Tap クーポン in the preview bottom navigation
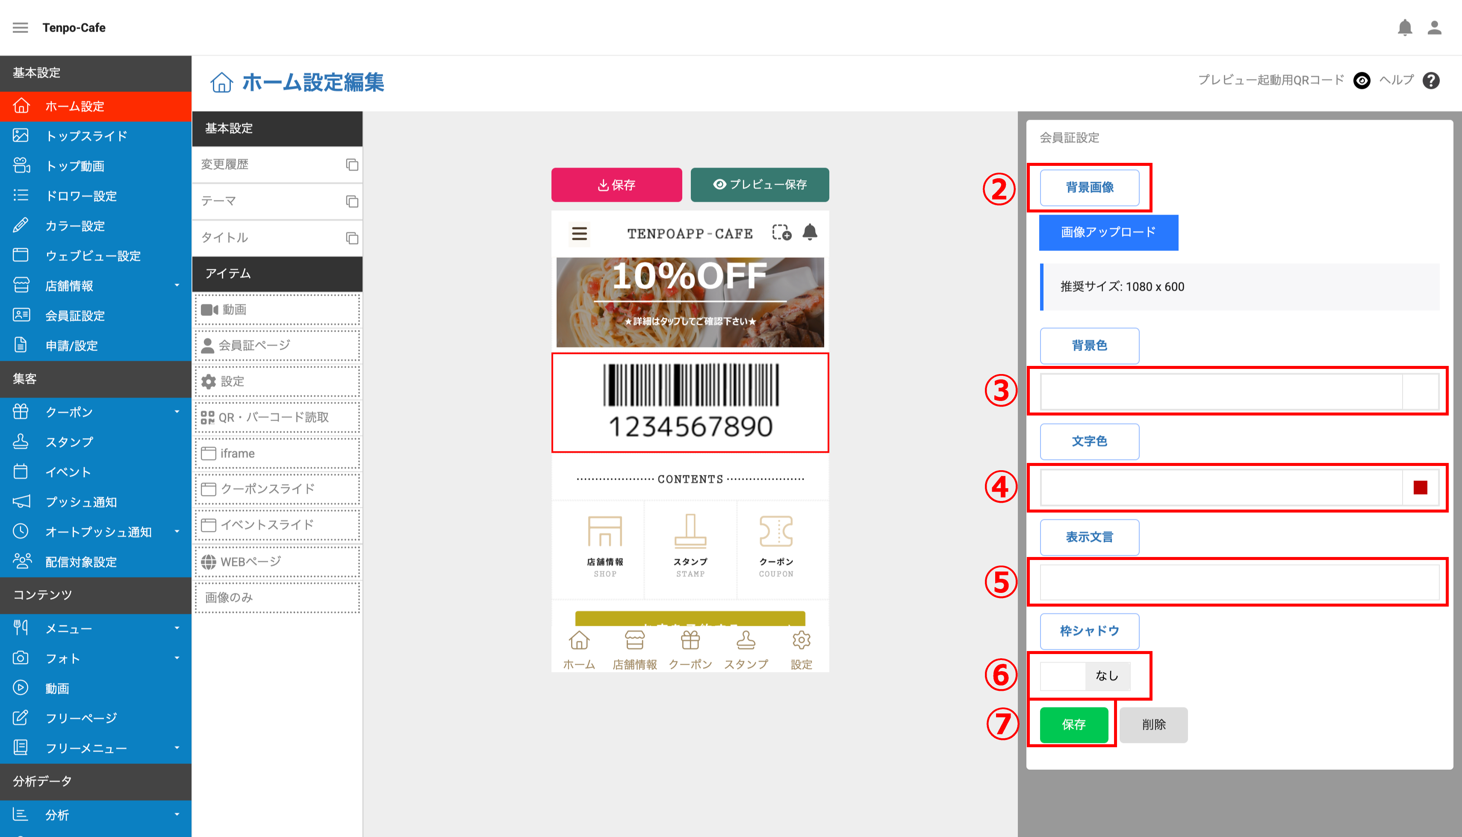This screenshot has height=837, width=1462. [x=690, y=650]
